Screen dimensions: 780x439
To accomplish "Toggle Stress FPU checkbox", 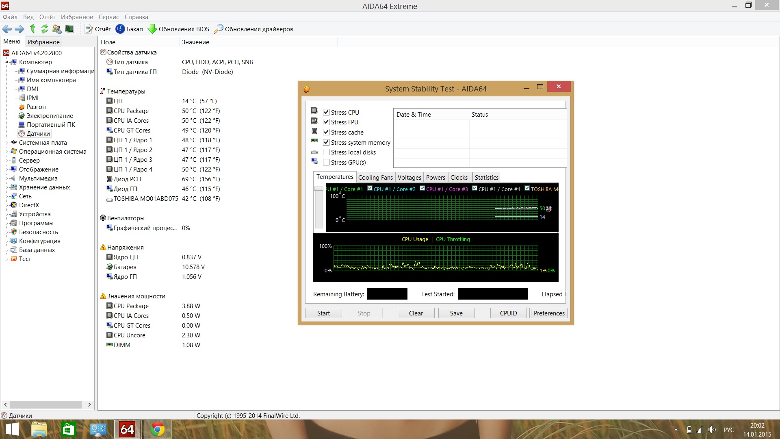I will click(326, 122).
